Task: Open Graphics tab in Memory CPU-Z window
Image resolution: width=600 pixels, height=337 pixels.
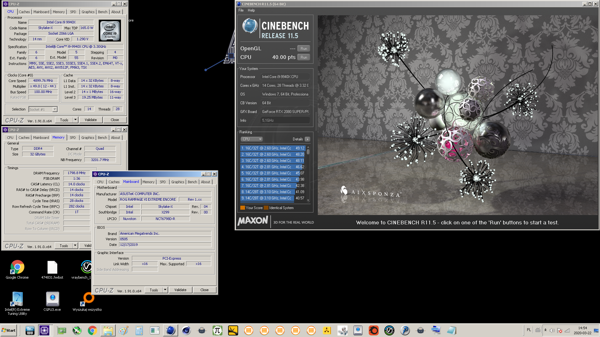Action: (x=88, y=138)
